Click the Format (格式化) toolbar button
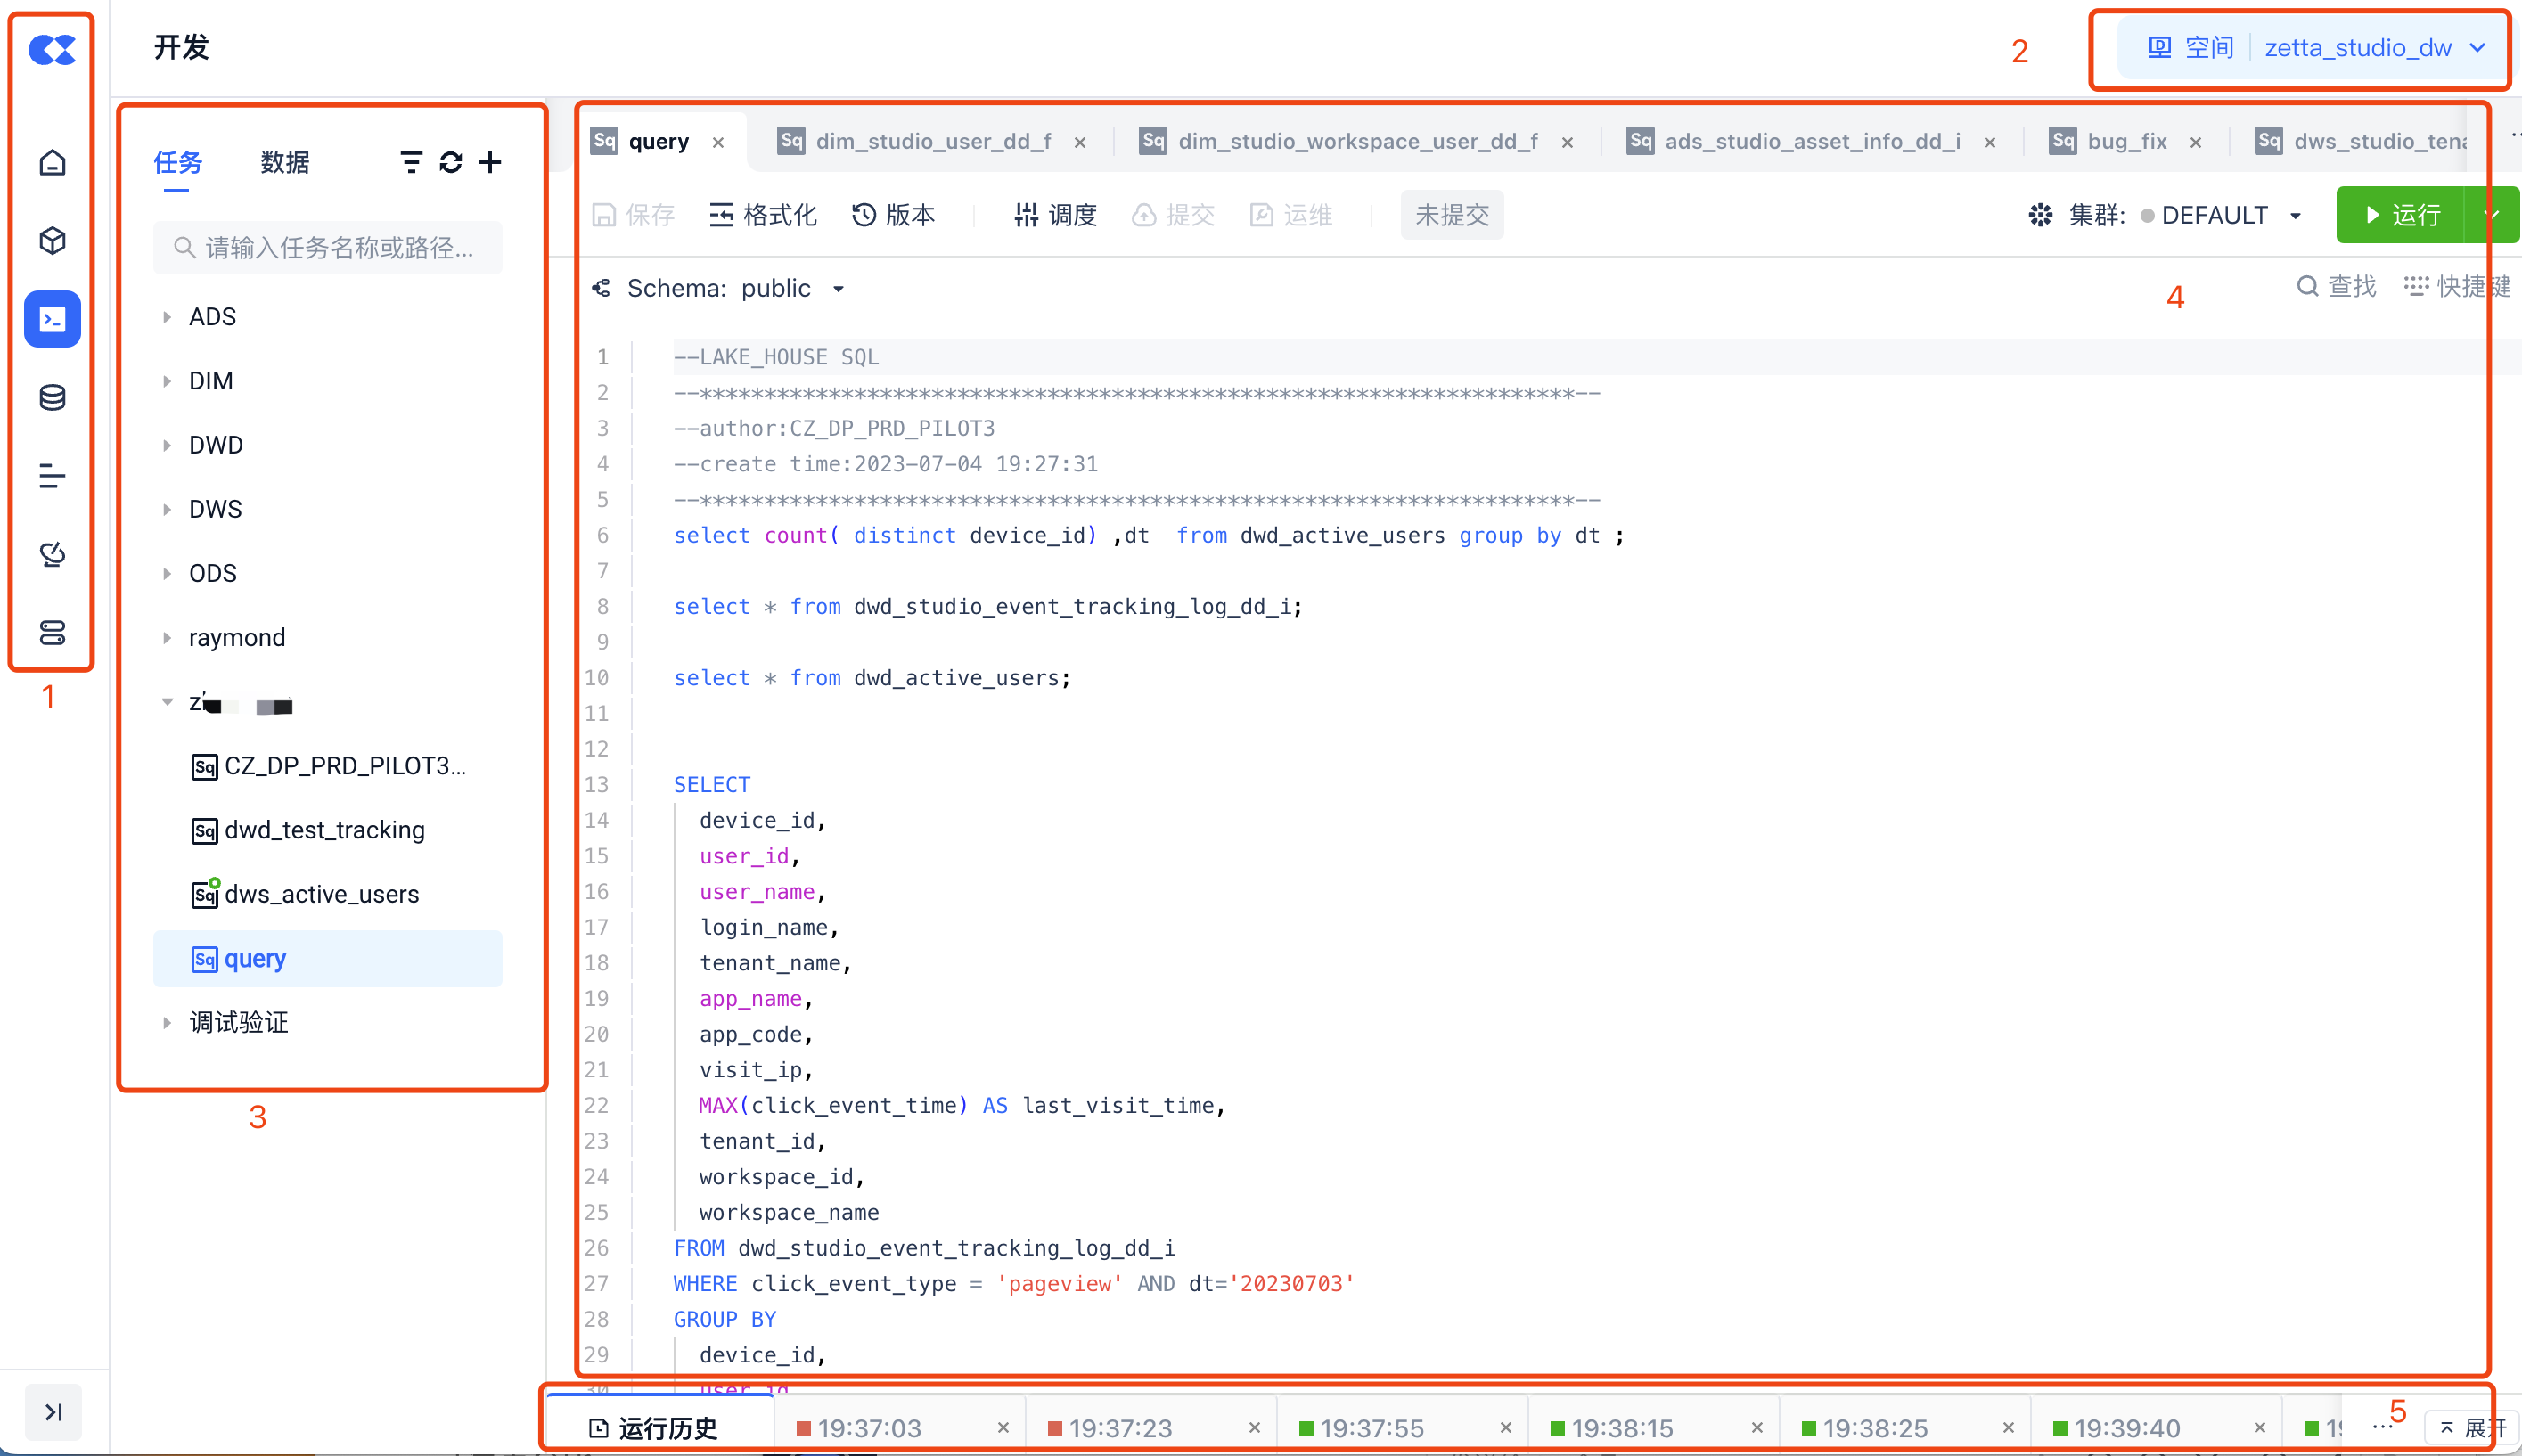 (x=763, y=215)
